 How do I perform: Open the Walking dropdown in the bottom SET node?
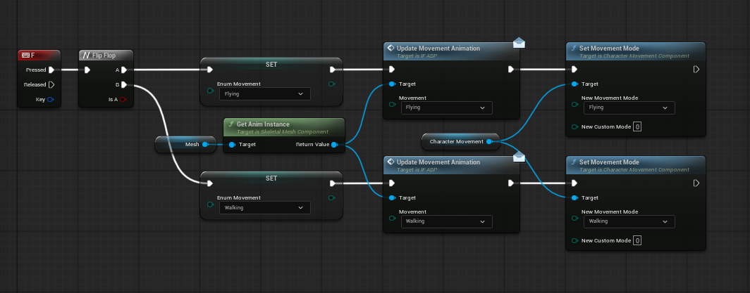pos(264,208)
